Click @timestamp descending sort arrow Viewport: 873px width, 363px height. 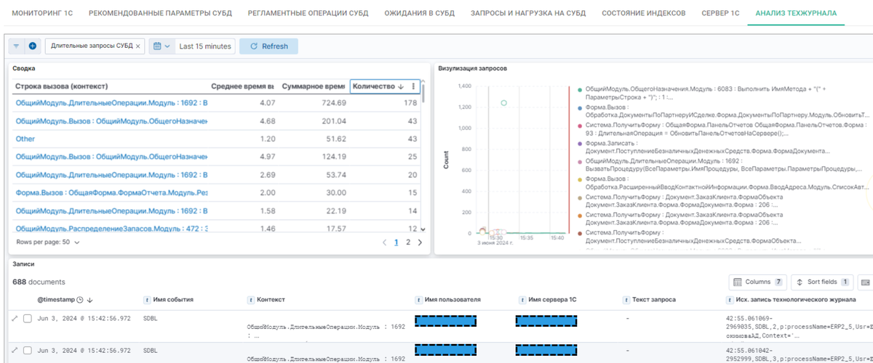(x=90, y=300)
